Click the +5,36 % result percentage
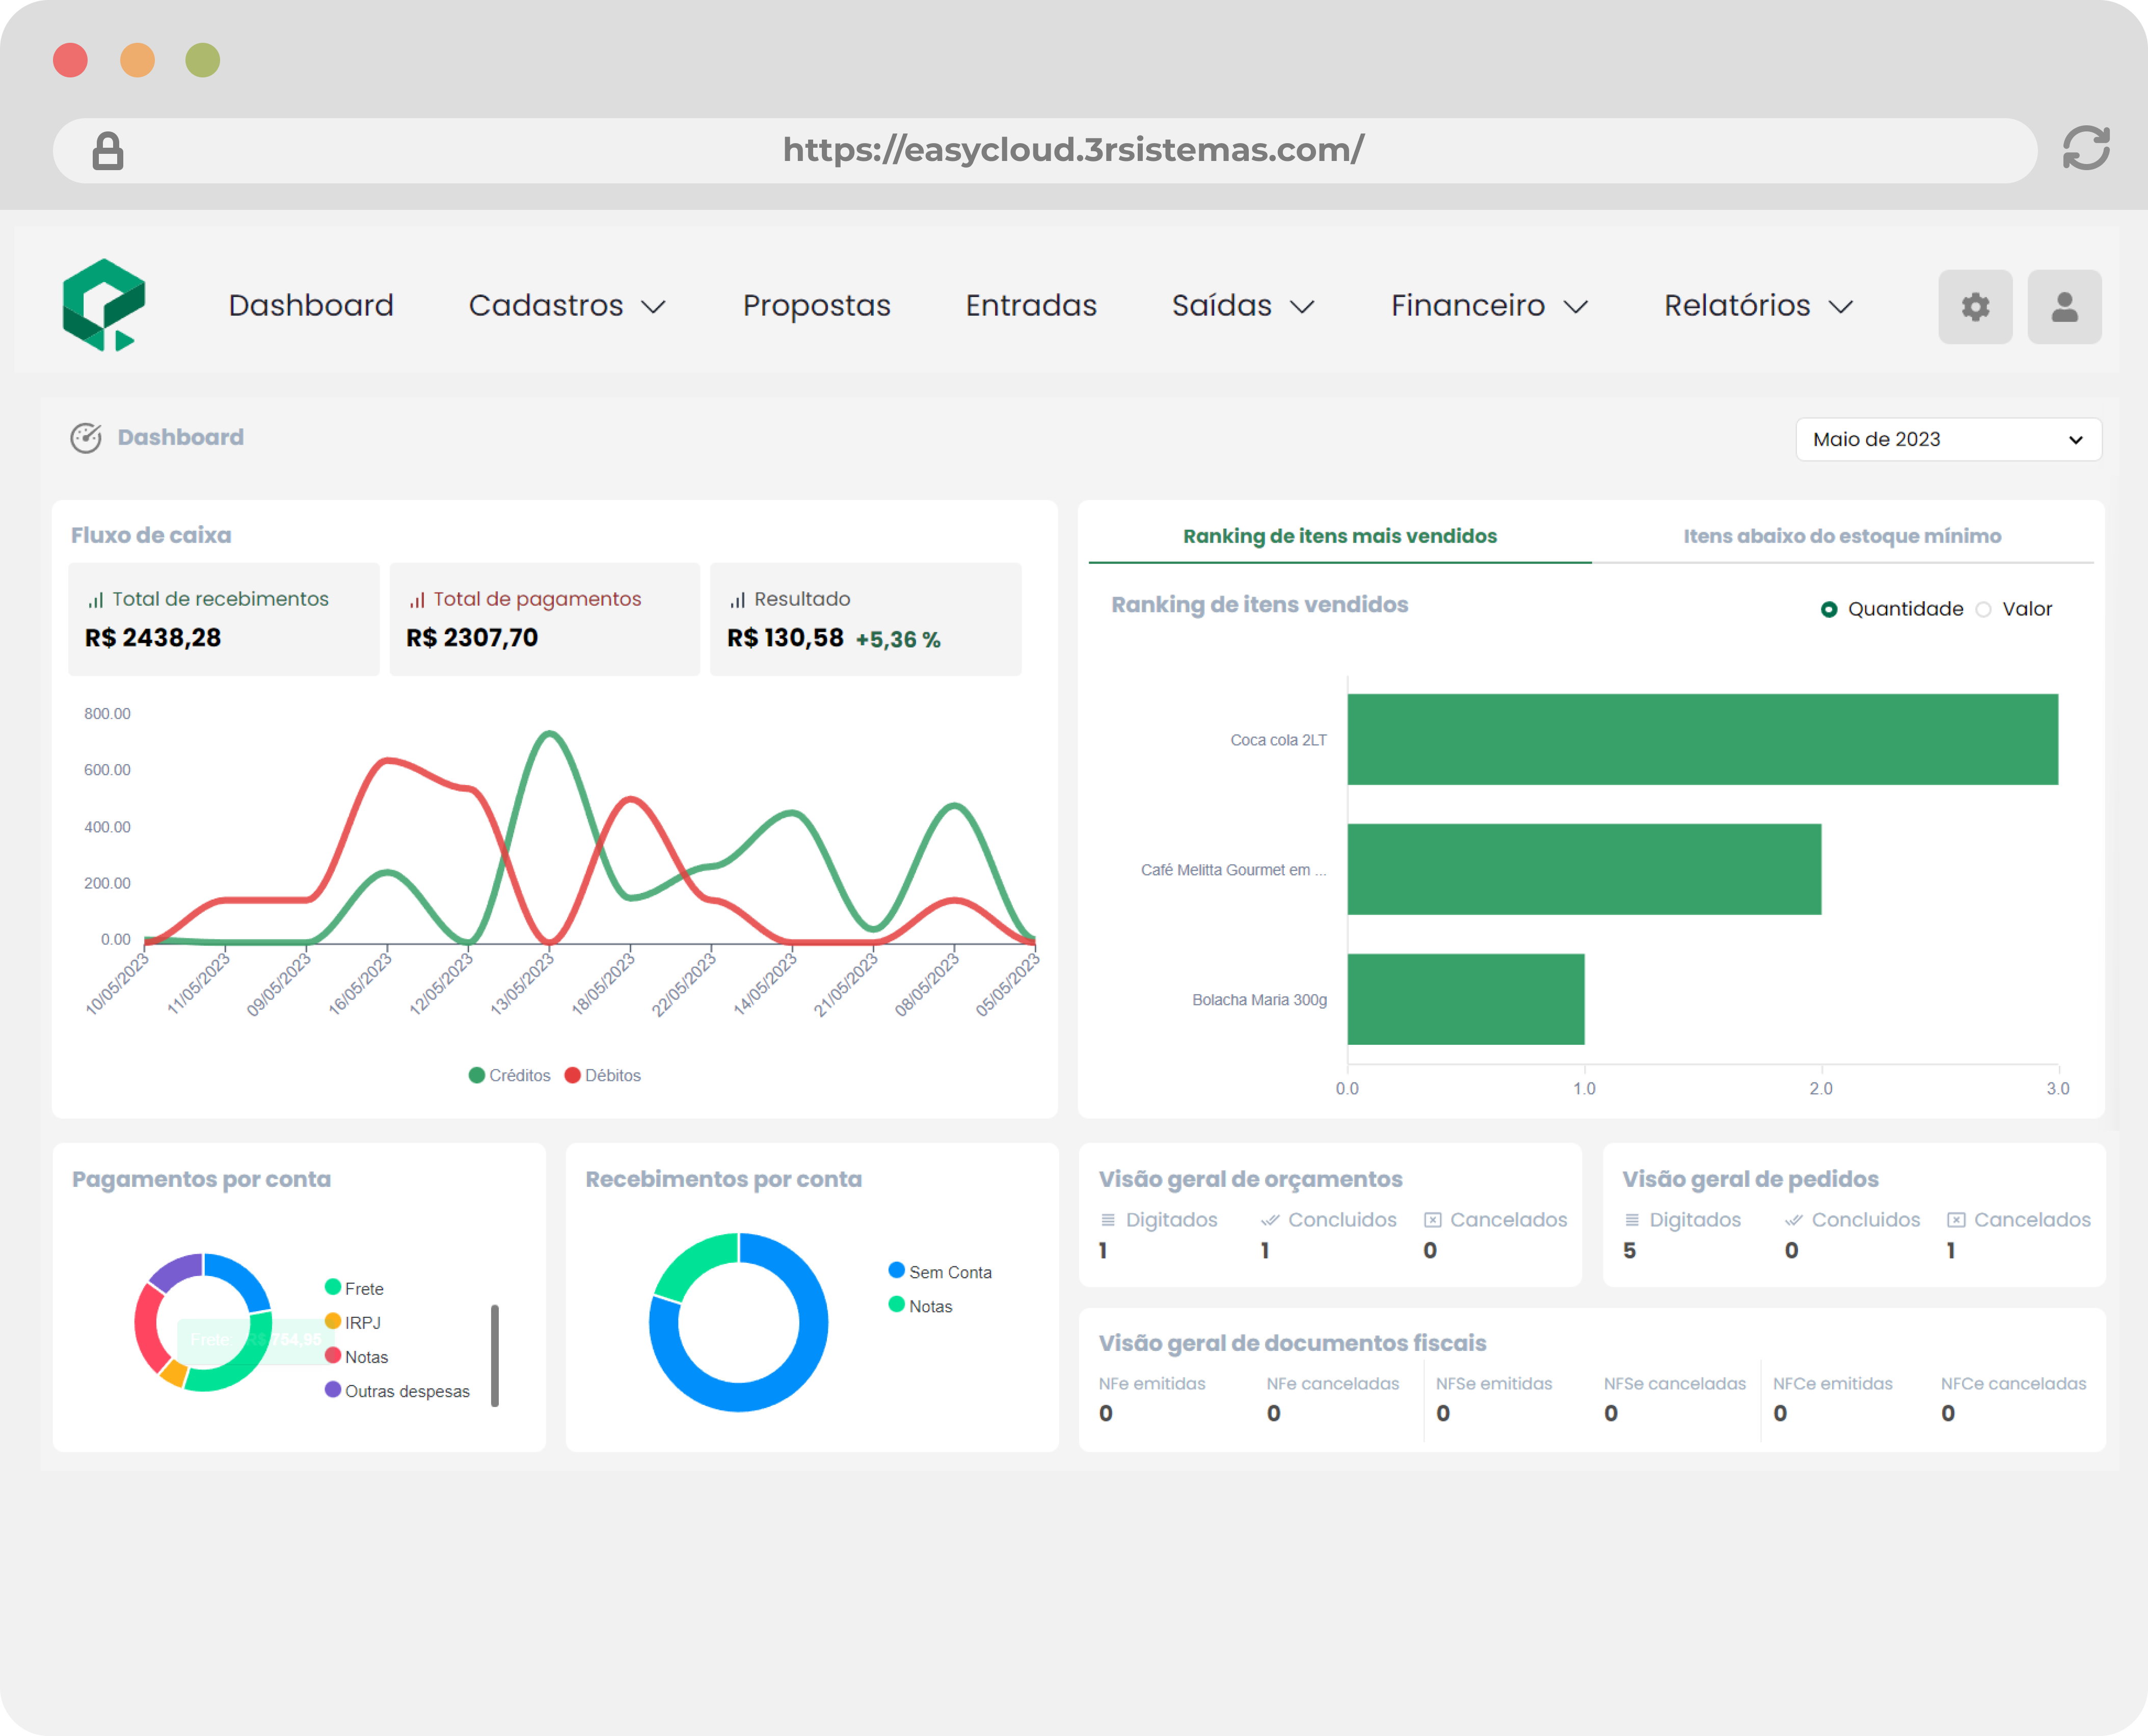The width and height of the screenshot is (2148, 1736). tap(897, 640)
